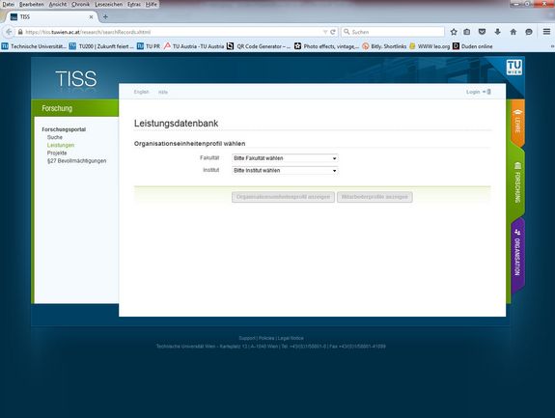
Task: Reload the page with refresh icon
Action: [333, 32]
